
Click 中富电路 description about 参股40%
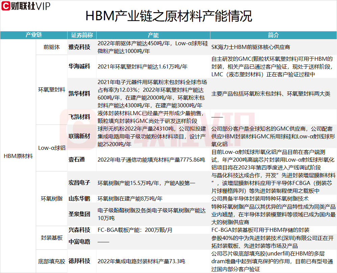click(274, 242)
